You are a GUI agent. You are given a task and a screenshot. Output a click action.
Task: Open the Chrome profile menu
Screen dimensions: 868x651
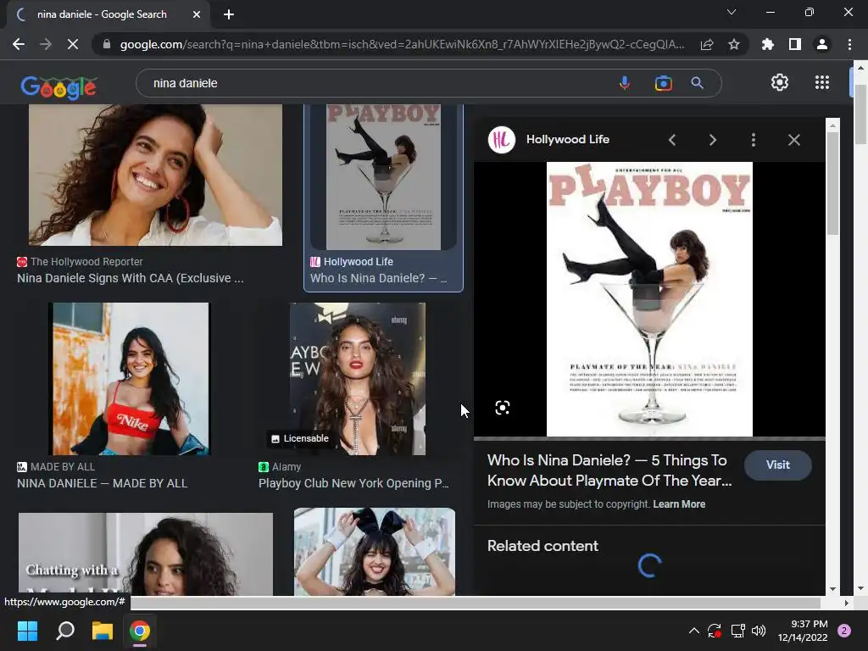(x=822, y=44)
